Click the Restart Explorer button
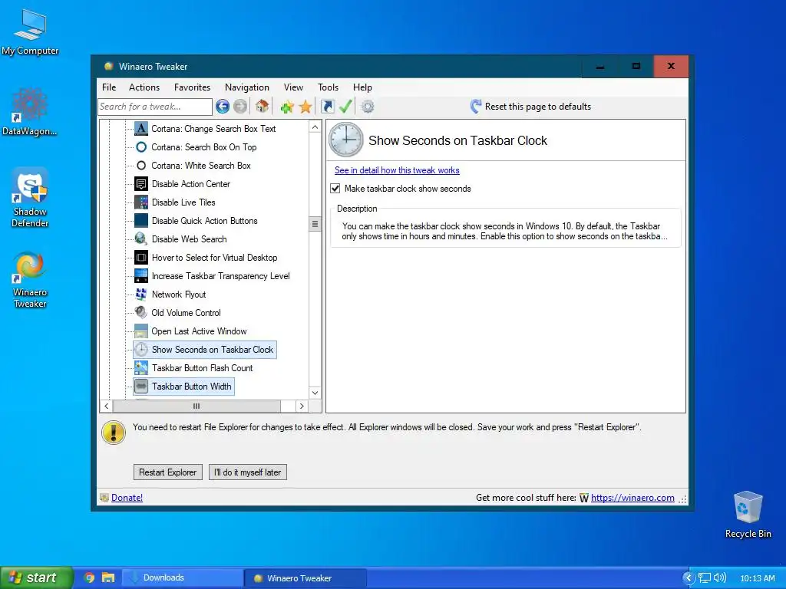Screen dimensions: 786x589 (168, 472)
